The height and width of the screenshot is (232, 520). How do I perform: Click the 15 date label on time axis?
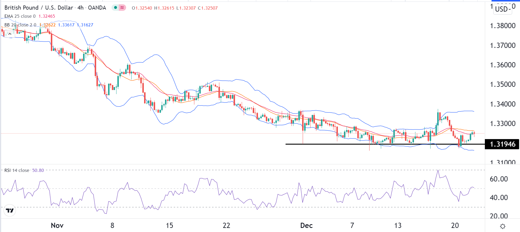click(x=169, y=226)
